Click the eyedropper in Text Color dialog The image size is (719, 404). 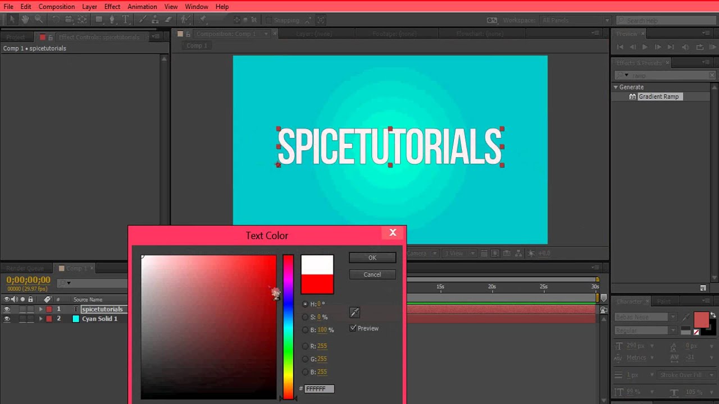point(354,312)
